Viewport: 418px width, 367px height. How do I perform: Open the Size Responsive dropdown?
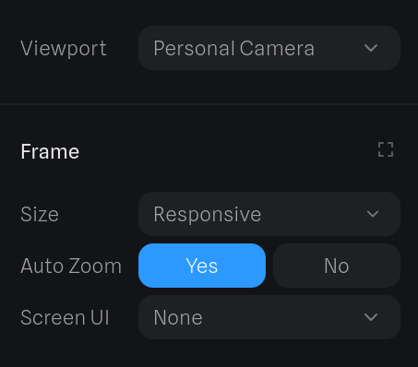pos(269,214)
